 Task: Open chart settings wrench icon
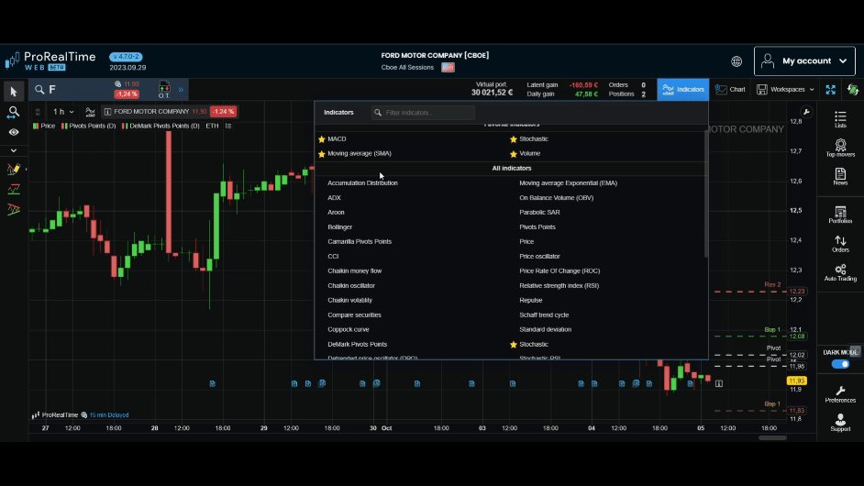tap(806, 112)
